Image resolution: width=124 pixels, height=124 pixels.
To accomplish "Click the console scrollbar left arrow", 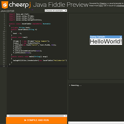I will coord(69,123).
